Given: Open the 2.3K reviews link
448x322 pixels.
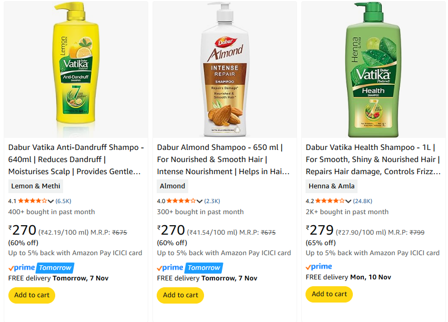Looking at the screenshot, I should [x=212, y=201].
